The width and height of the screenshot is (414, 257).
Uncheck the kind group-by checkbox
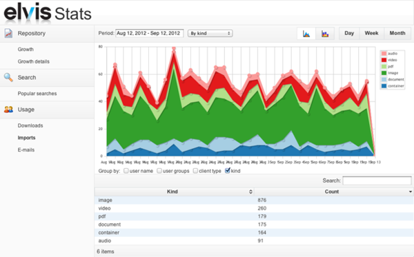(x=227, y=171)
